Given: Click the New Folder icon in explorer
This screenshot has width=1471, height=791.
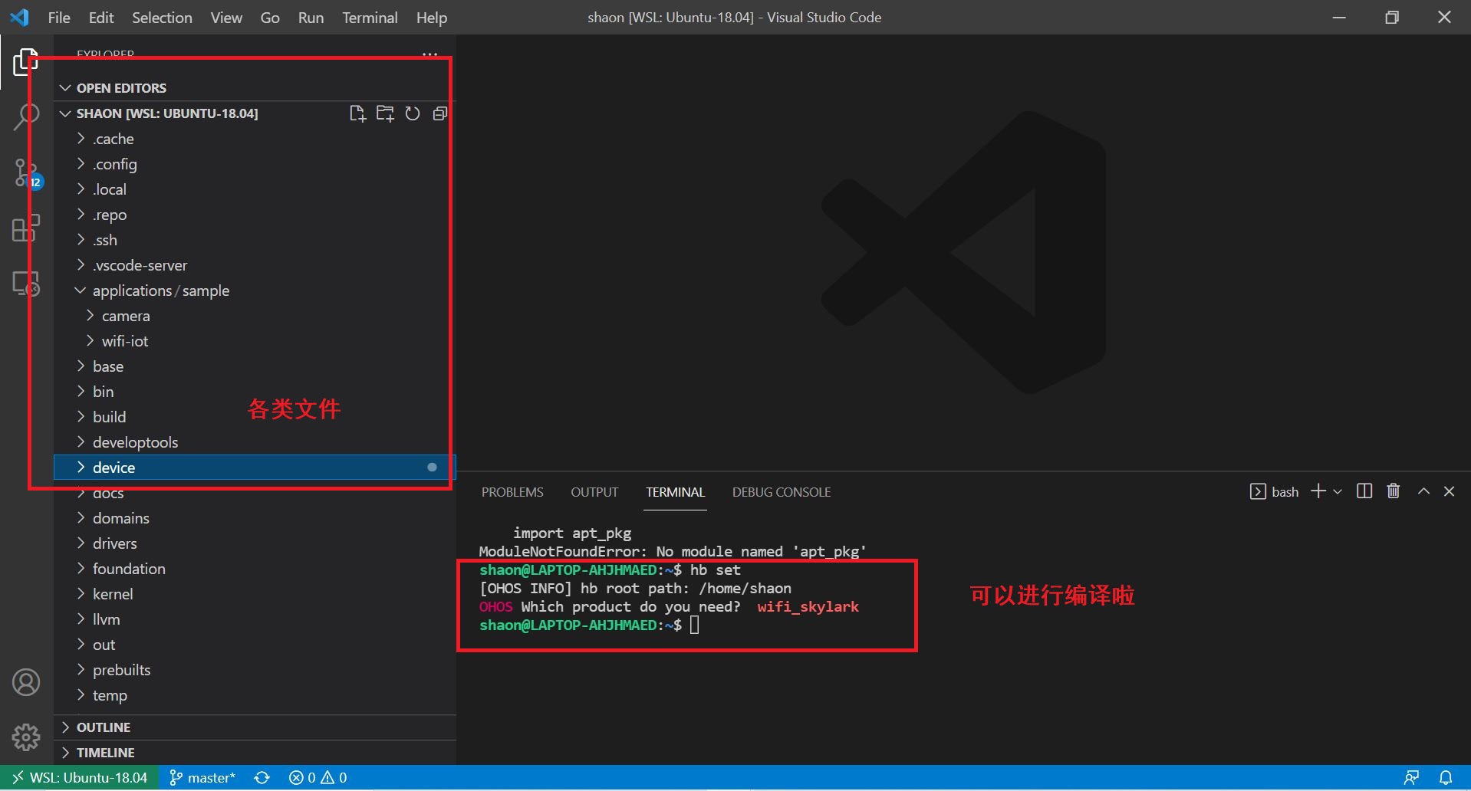Looking at the screenshot, I should click(x=385, y=113).
